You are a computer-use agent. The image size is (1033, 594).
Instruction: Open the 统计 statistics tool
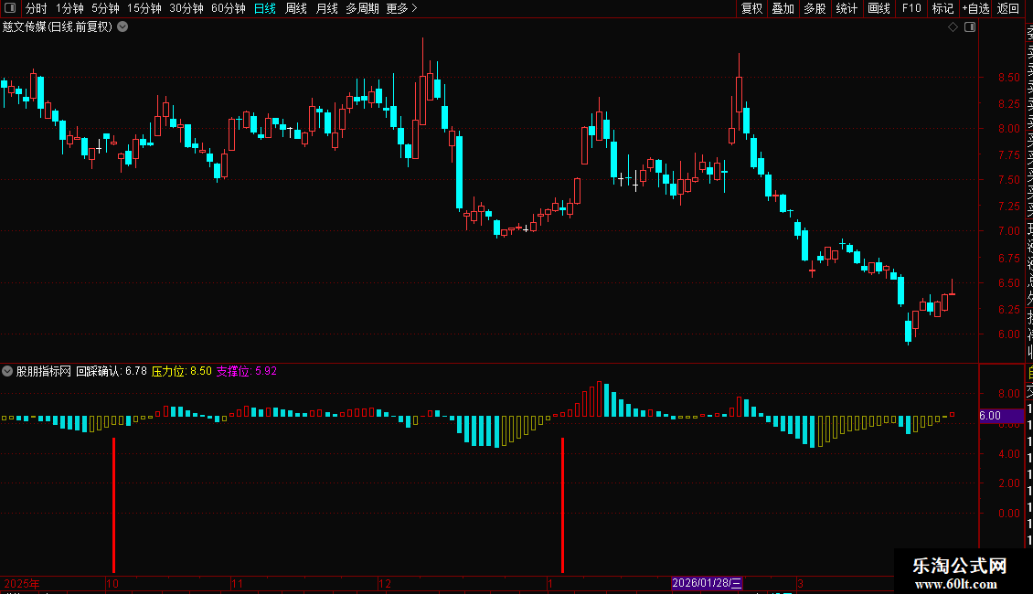[x=846, y=8]
